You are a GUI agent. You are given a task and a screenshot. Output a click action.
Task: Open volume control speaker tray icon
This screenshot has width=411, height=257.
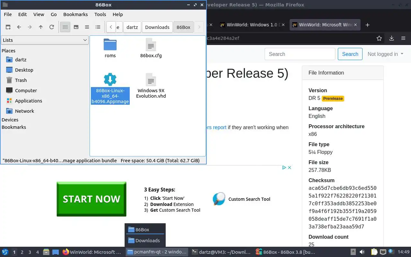pos(362,252)
